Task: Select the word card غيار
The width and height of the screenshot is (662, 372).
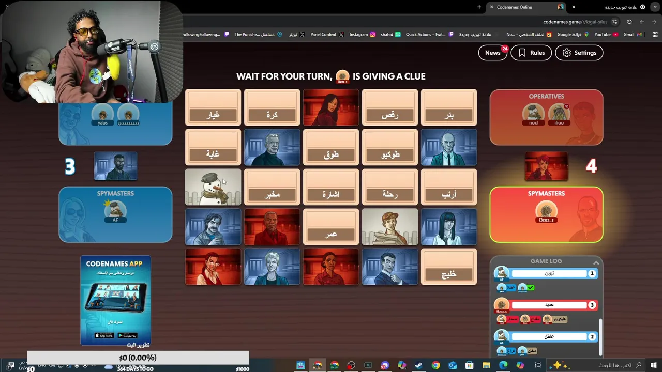Action: click(x=213, y=107)
